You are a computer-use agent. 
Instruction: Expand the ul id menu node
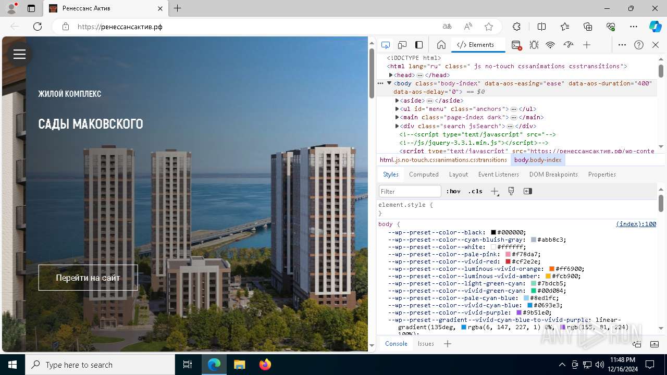coord(397,109)
